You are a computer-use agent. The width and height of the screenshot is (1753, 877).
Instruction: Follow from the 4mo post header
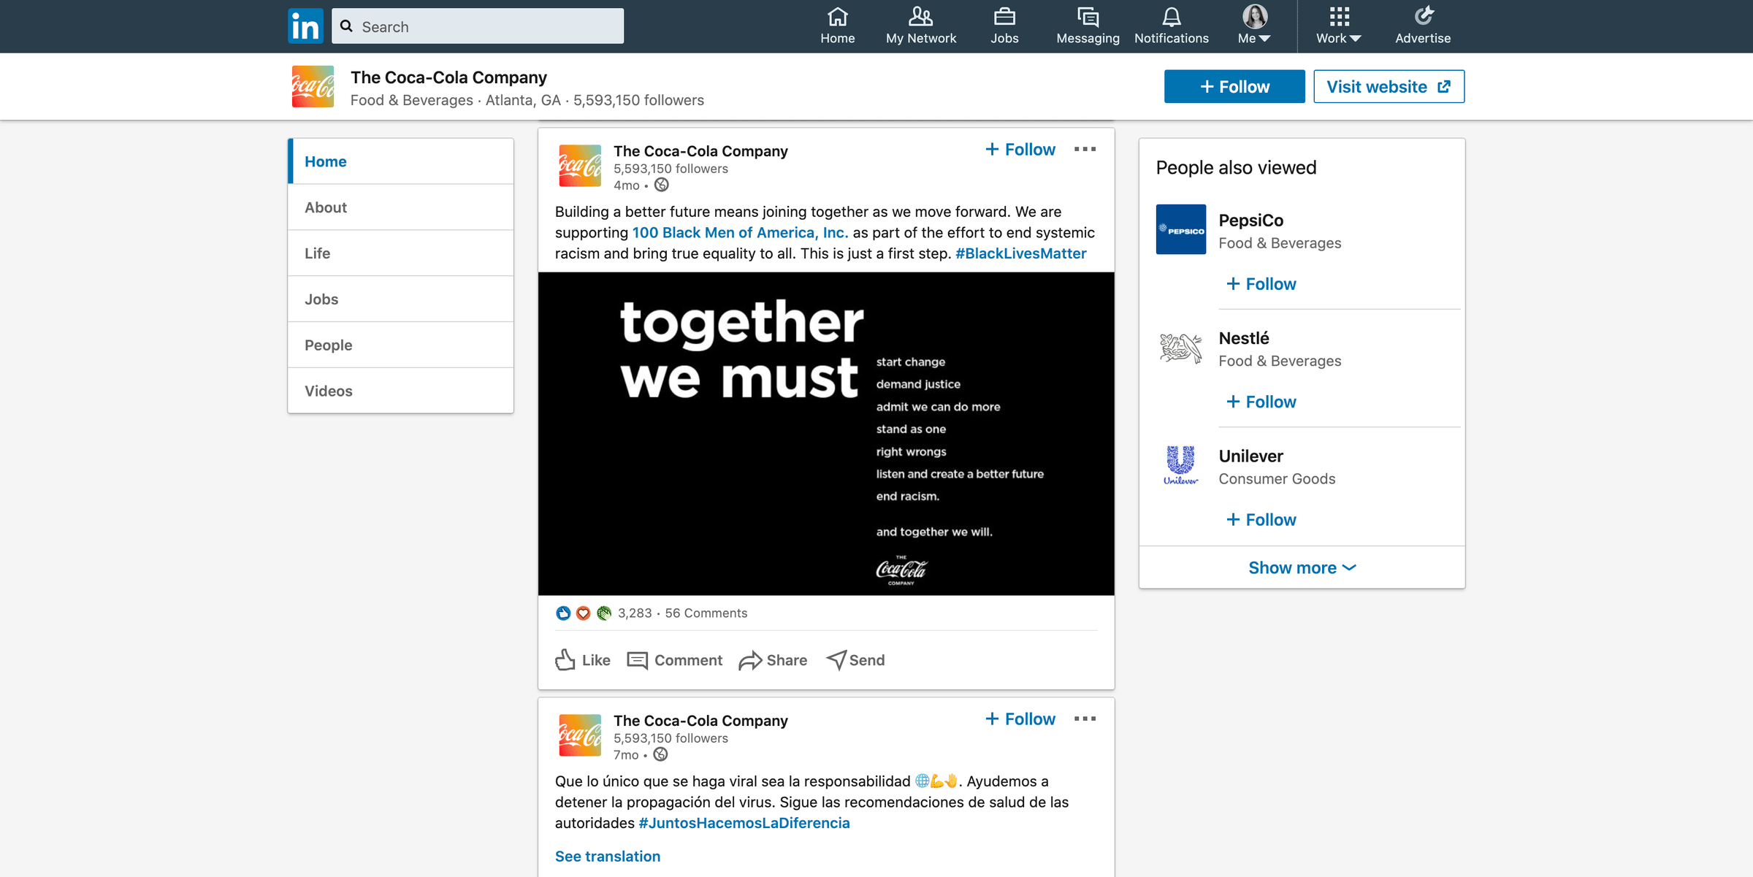click(x=1020, y=150)
